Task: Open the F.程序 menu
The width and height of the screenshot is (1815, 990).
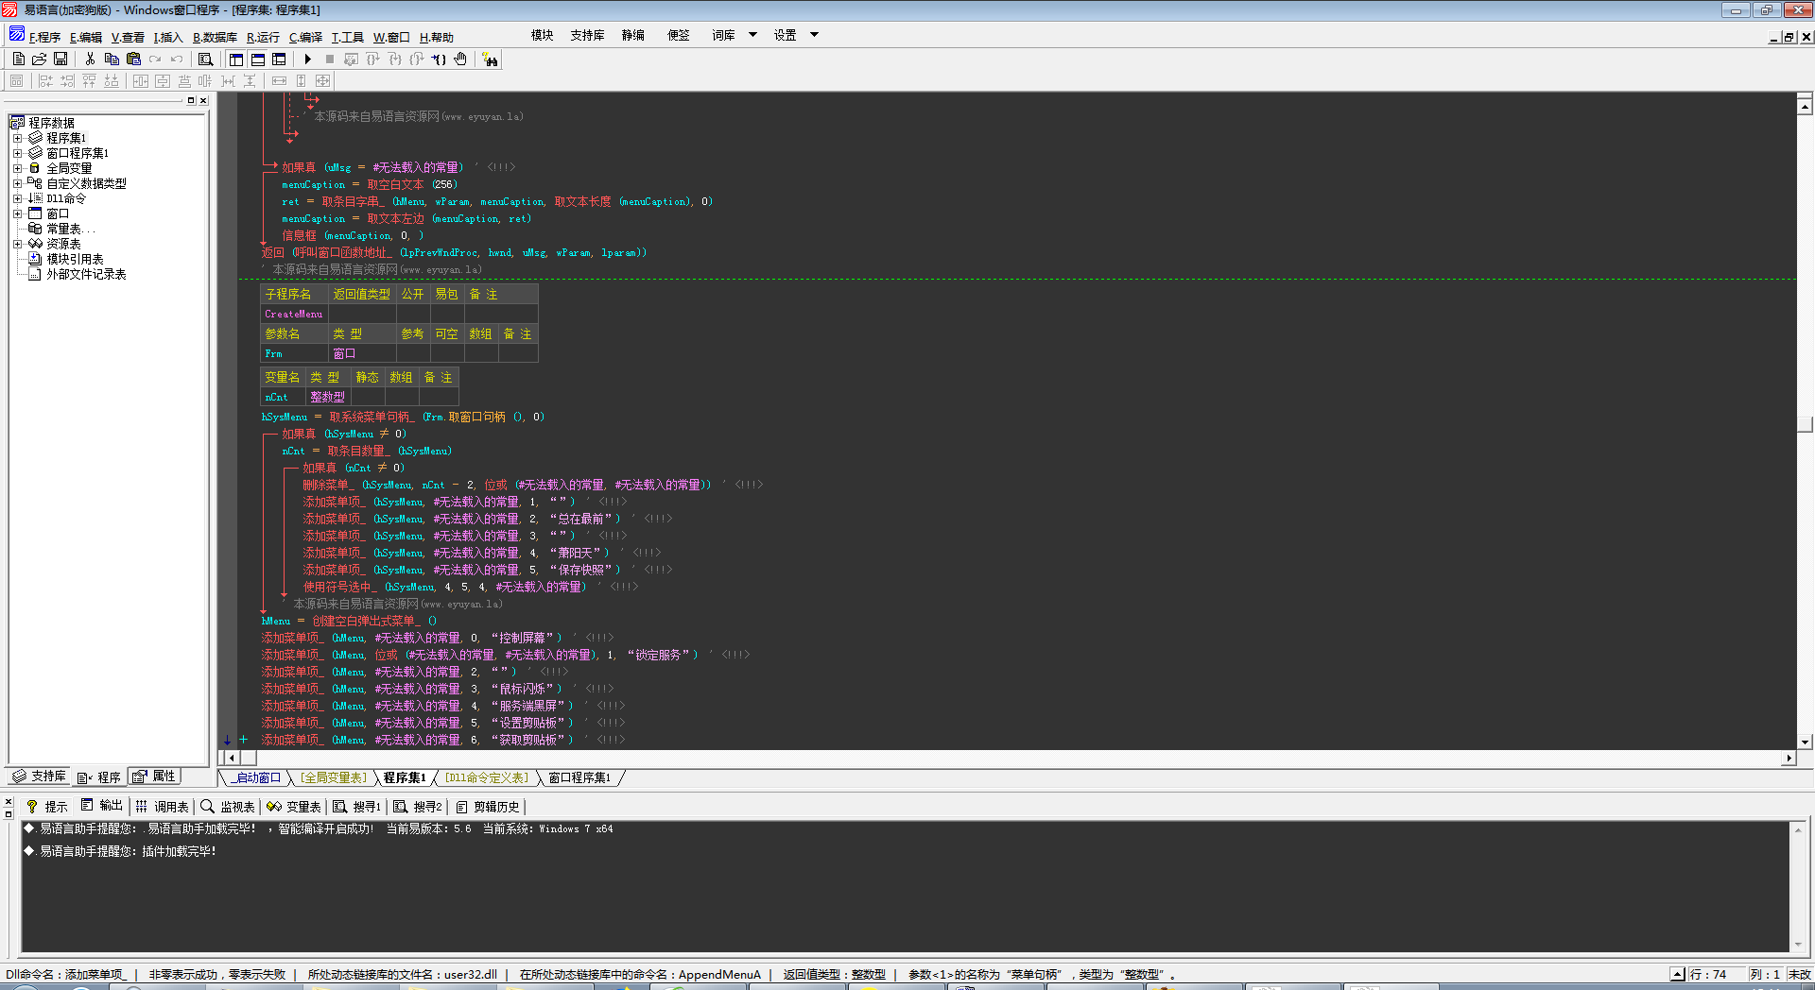Action: tap(44, 38)
